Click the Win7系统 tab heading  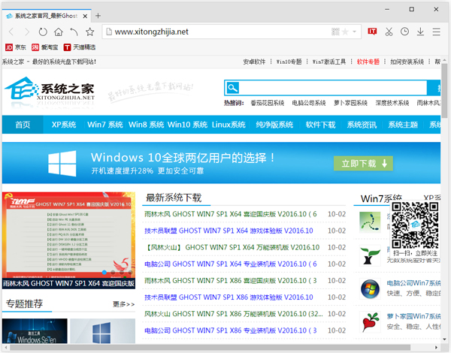pyautogui.click(x=381, y=198)
